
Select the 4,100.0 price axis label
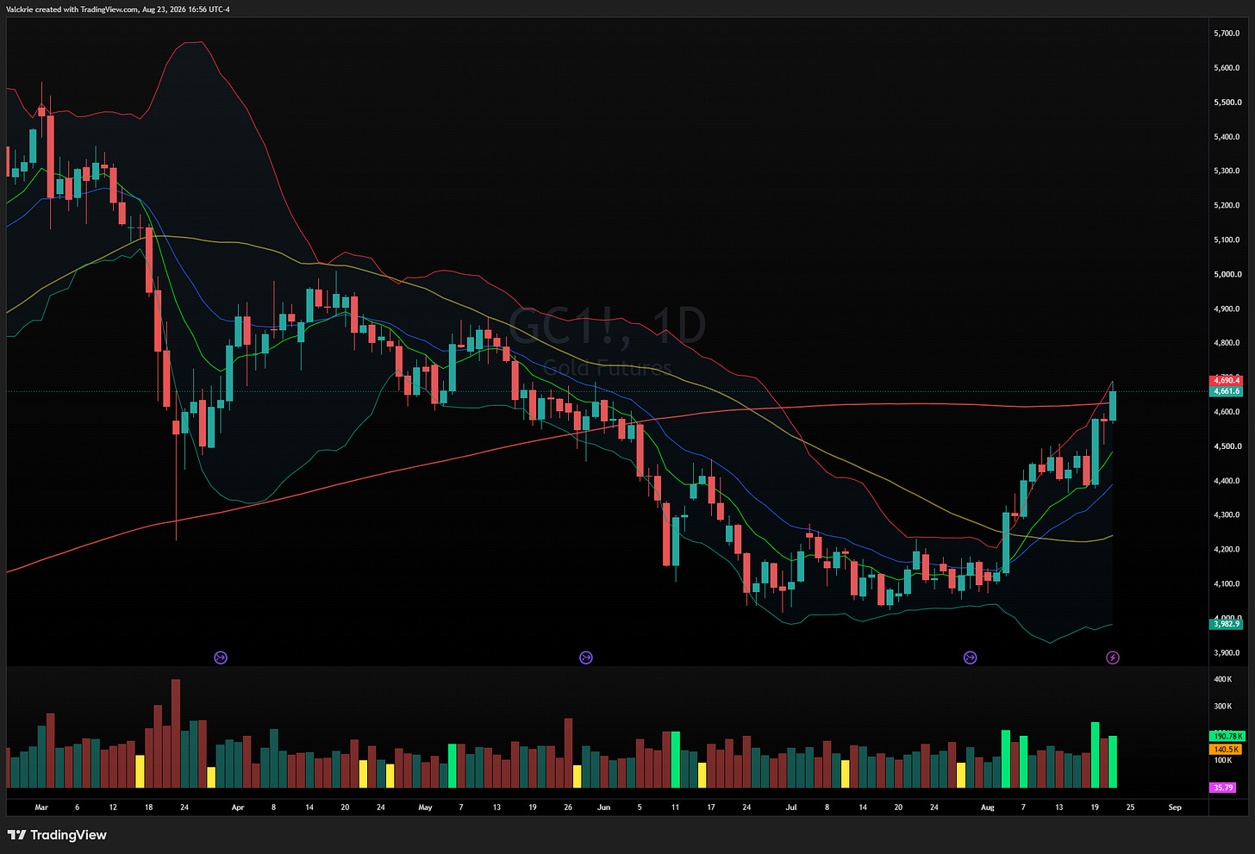coord(1227,584)
